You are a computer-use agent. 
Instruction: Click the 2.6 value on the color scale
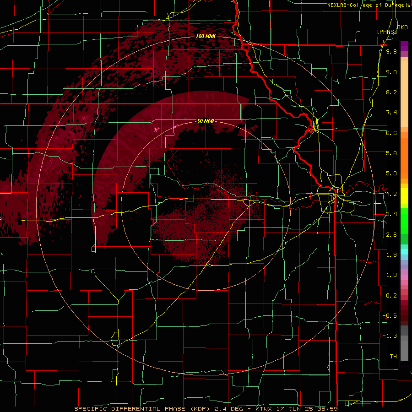(391, 235)
